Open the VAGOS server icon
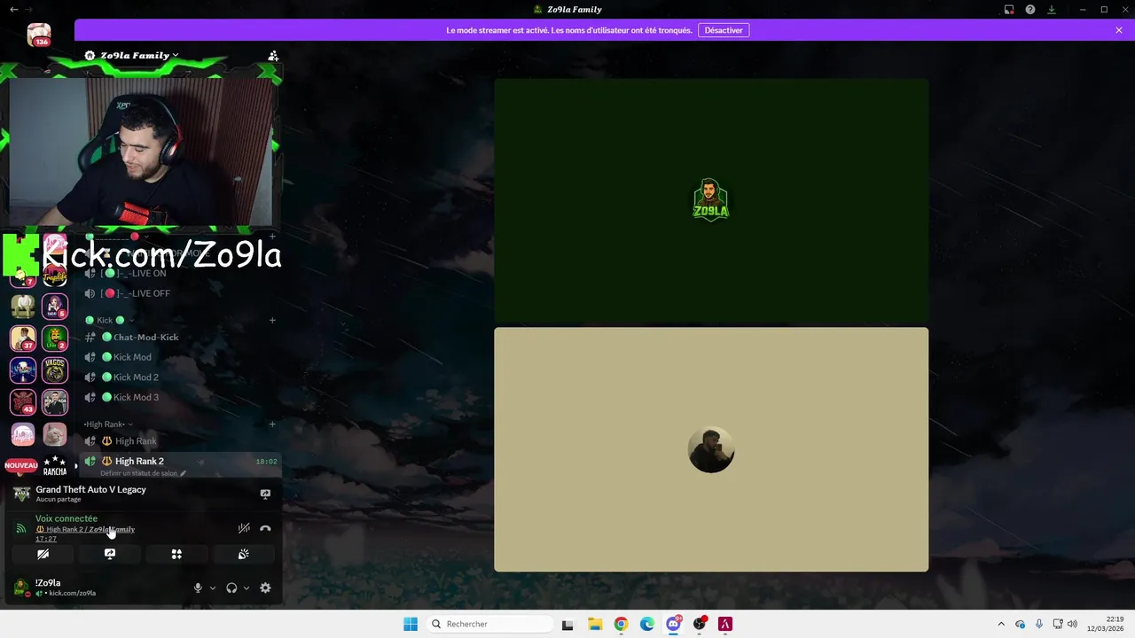This screenshot has height=638, width=1135. pos(55,370)
